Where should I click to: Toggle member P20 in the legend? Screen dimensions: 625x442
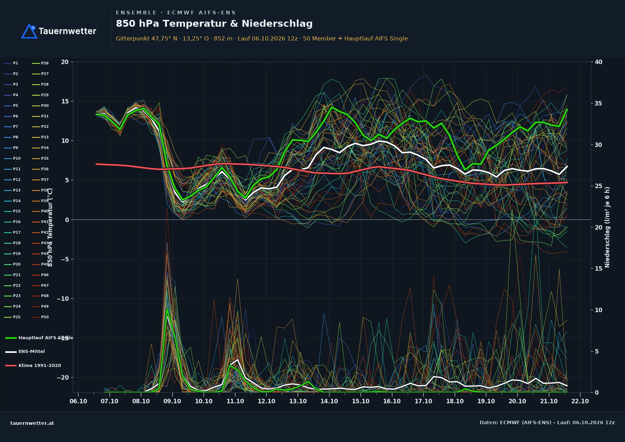[x=12, y=265]
